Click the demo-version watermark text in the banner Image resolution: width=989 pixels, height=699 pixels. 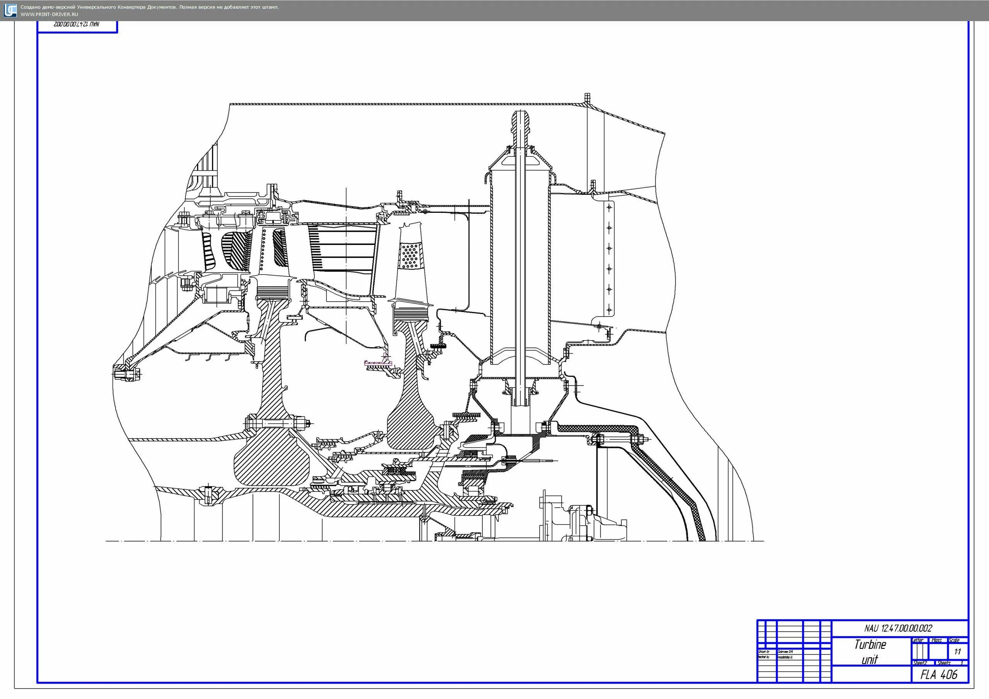coord(150,7)
